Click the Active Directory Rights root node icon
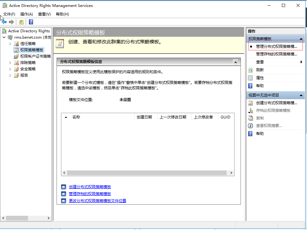The width and height of the screenshot is (307, 230). point(4,31)
